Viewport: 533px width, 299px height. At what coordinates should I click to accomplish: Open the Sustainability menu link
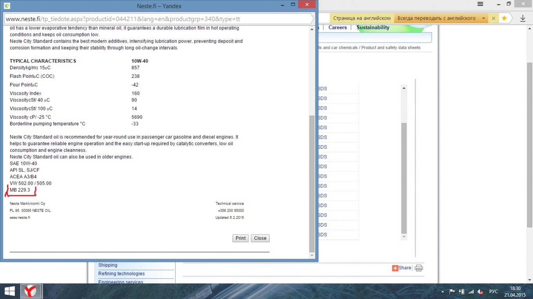(x=373, y=28)
